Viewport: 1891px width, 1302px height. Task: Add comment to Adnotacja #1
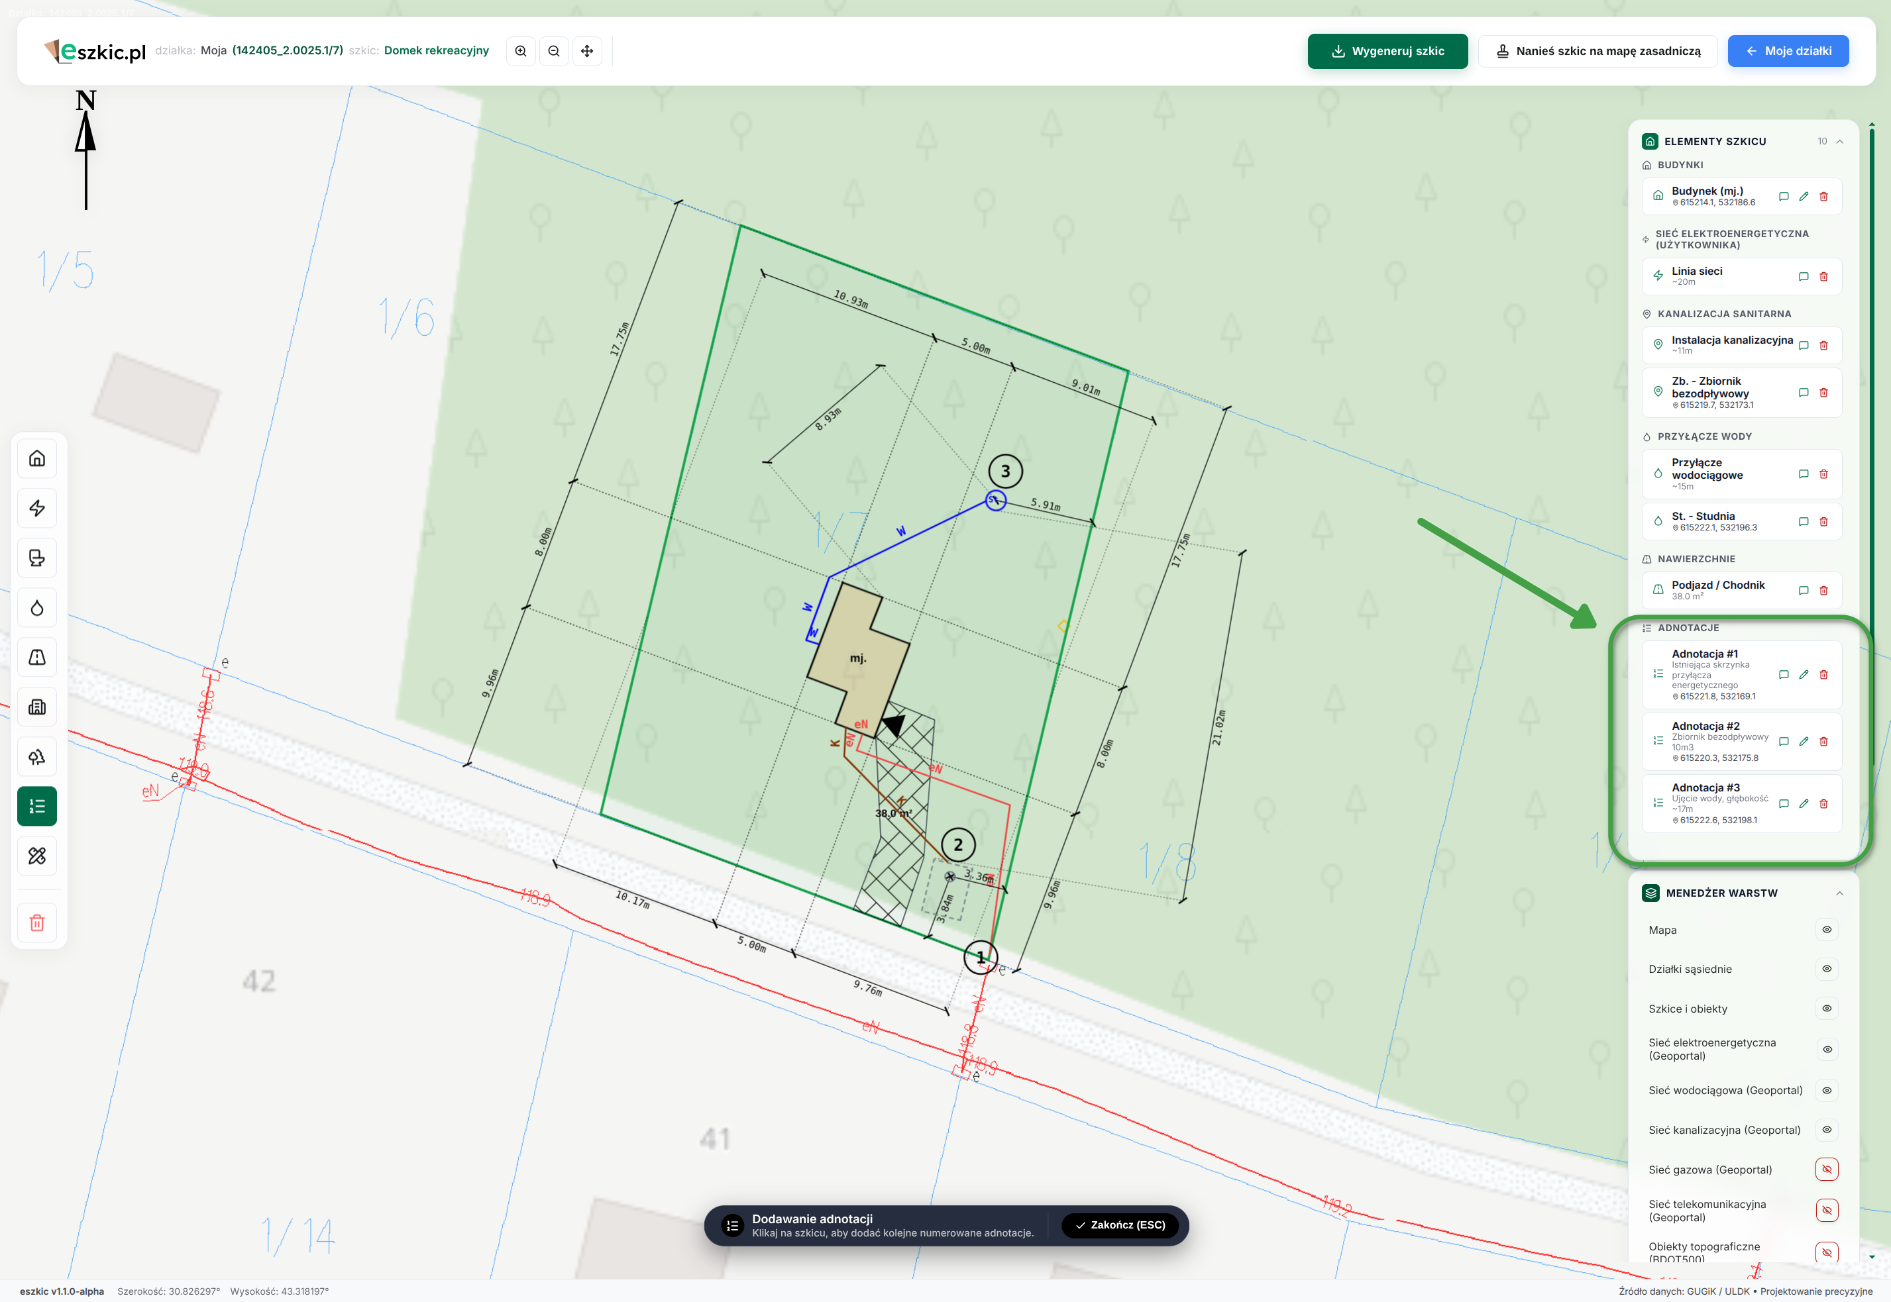click(x=1783, y=675)
